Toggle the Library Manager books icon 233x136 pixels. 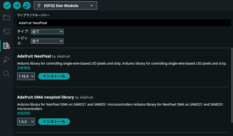coord(7,46)
